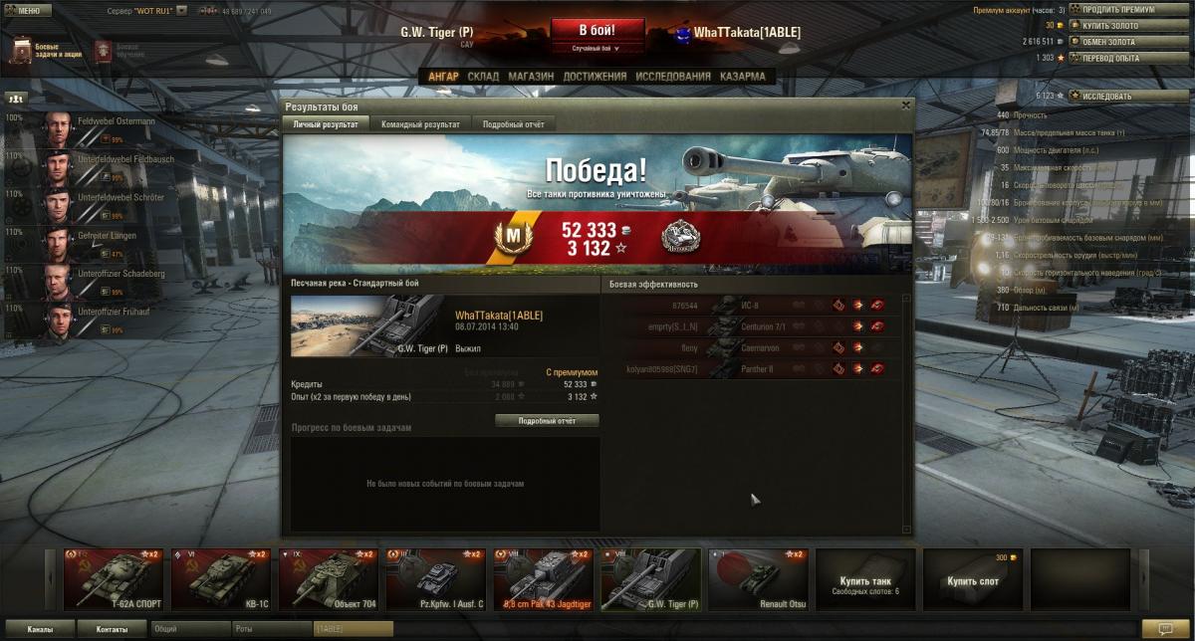Image resolution: width=1195 pixels, height=641 pixels.
Task: Click the red В бой! button
Action: [x=597, y=29]
